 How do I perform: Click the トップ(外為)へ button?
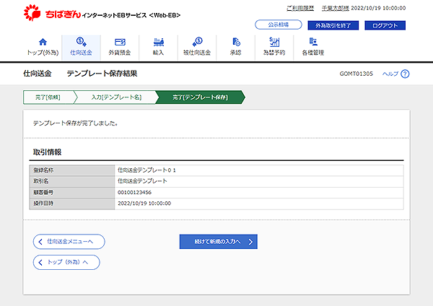[x=66, y=262]
